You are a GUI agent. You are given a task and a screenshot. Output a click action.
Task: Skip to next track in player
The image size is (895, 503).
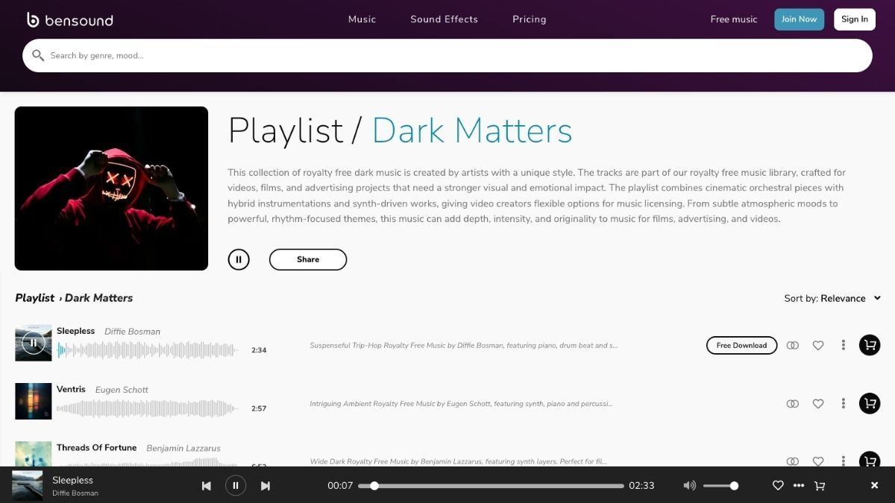click(x=265, y=486)
